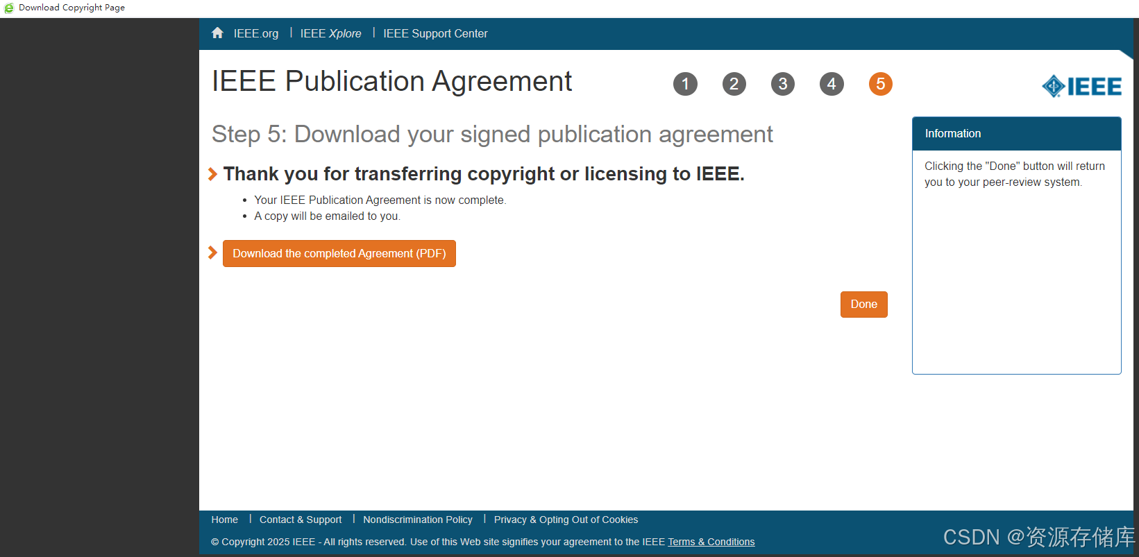Open Contact & Support footer link
The width and height of the screenshot is (1139, 557).
pos(301,520)
